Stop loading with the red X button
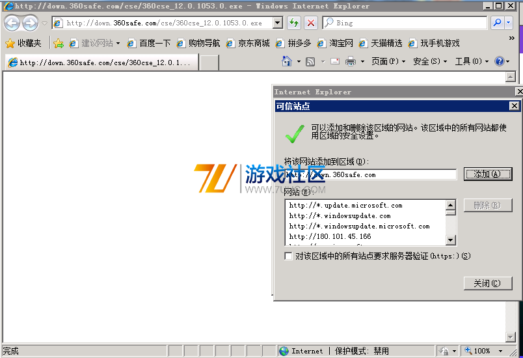 click(311, 23)
